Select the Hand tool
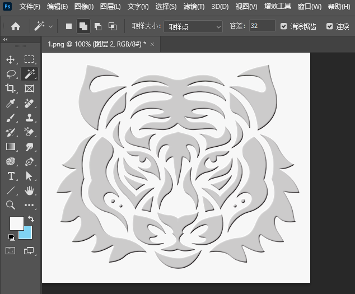Image resolution: width=355 pixels, height=294 pixels. [29, 190]
